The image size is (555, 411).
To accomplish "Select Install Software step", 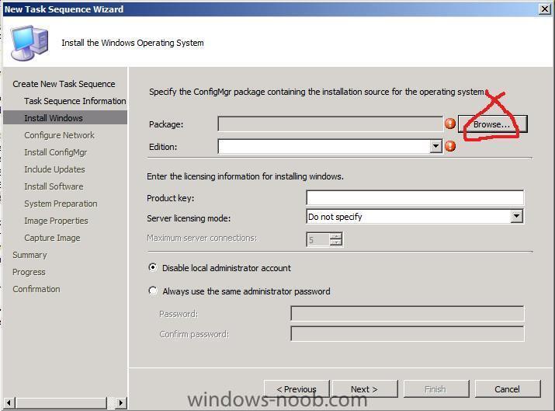I will pyautogui.click(x=54, y=186).
